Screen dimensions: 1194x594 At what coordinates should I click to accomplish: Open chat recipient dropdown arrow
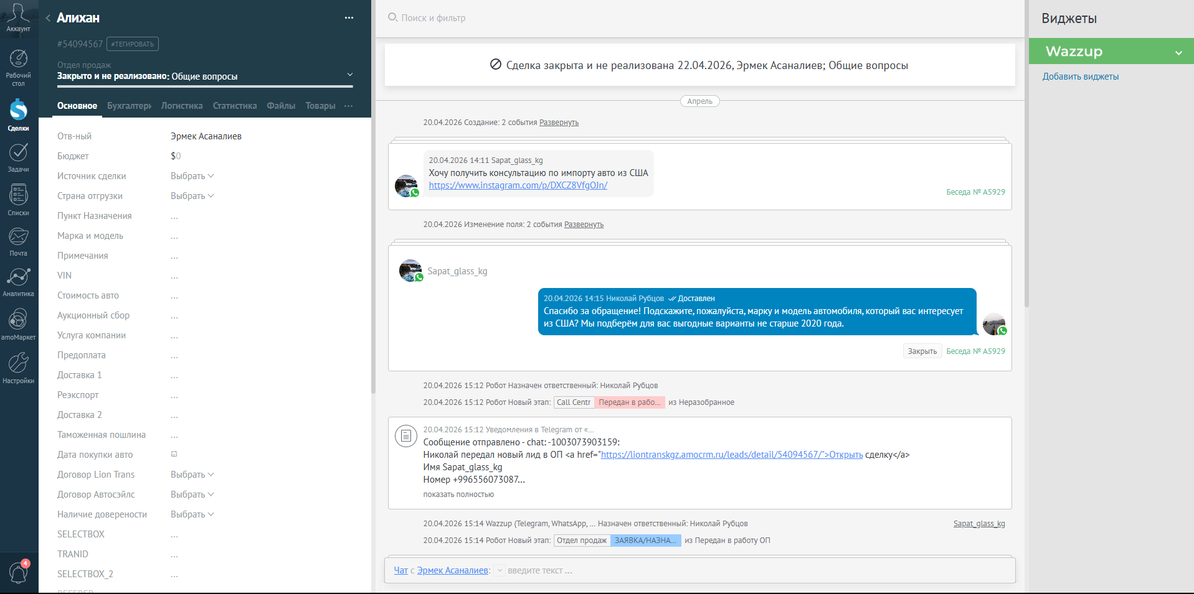[x=500, y=570]
